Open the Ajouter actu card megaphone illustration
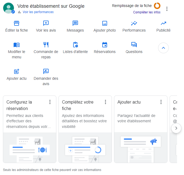Screen dimensions: 184x175 tap(141, 148)
